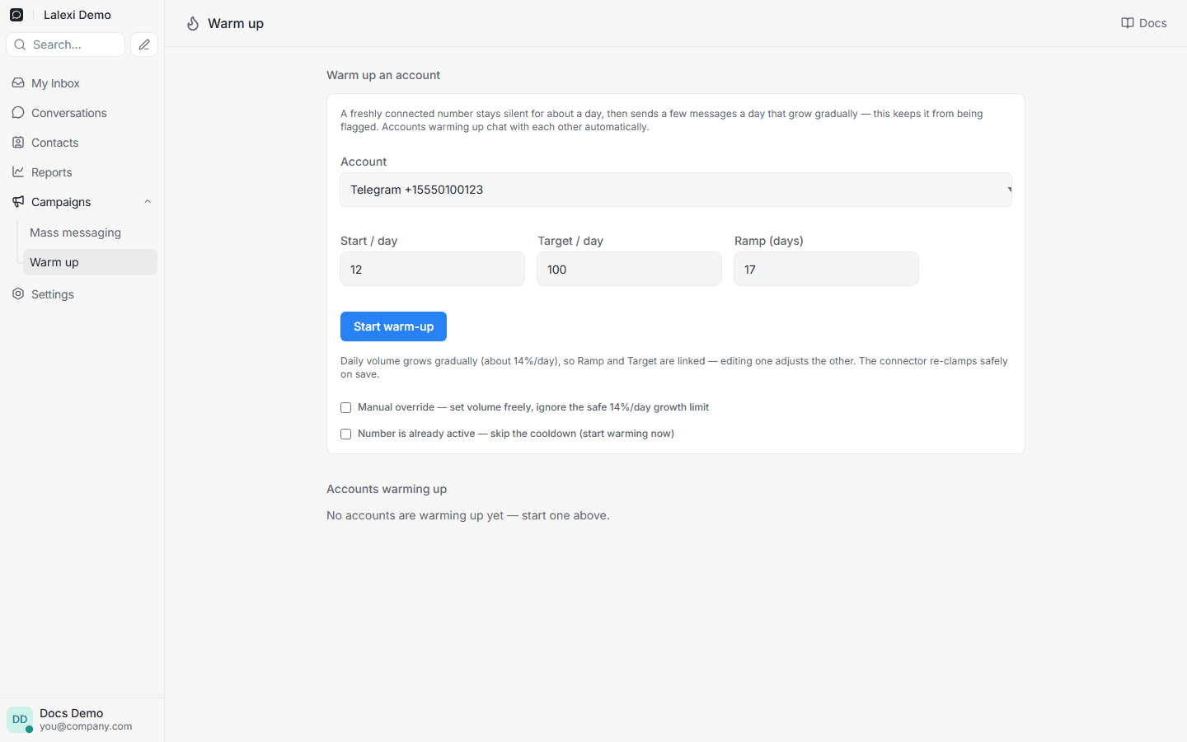The height and width of the screenshot is (742, 1187).
Task: Click the Lalexi Demo workspace name
Action: (x=77, y=15)
